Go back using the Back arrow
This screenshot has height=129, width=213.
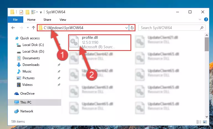pyautogui.click(x=13, y=28)
